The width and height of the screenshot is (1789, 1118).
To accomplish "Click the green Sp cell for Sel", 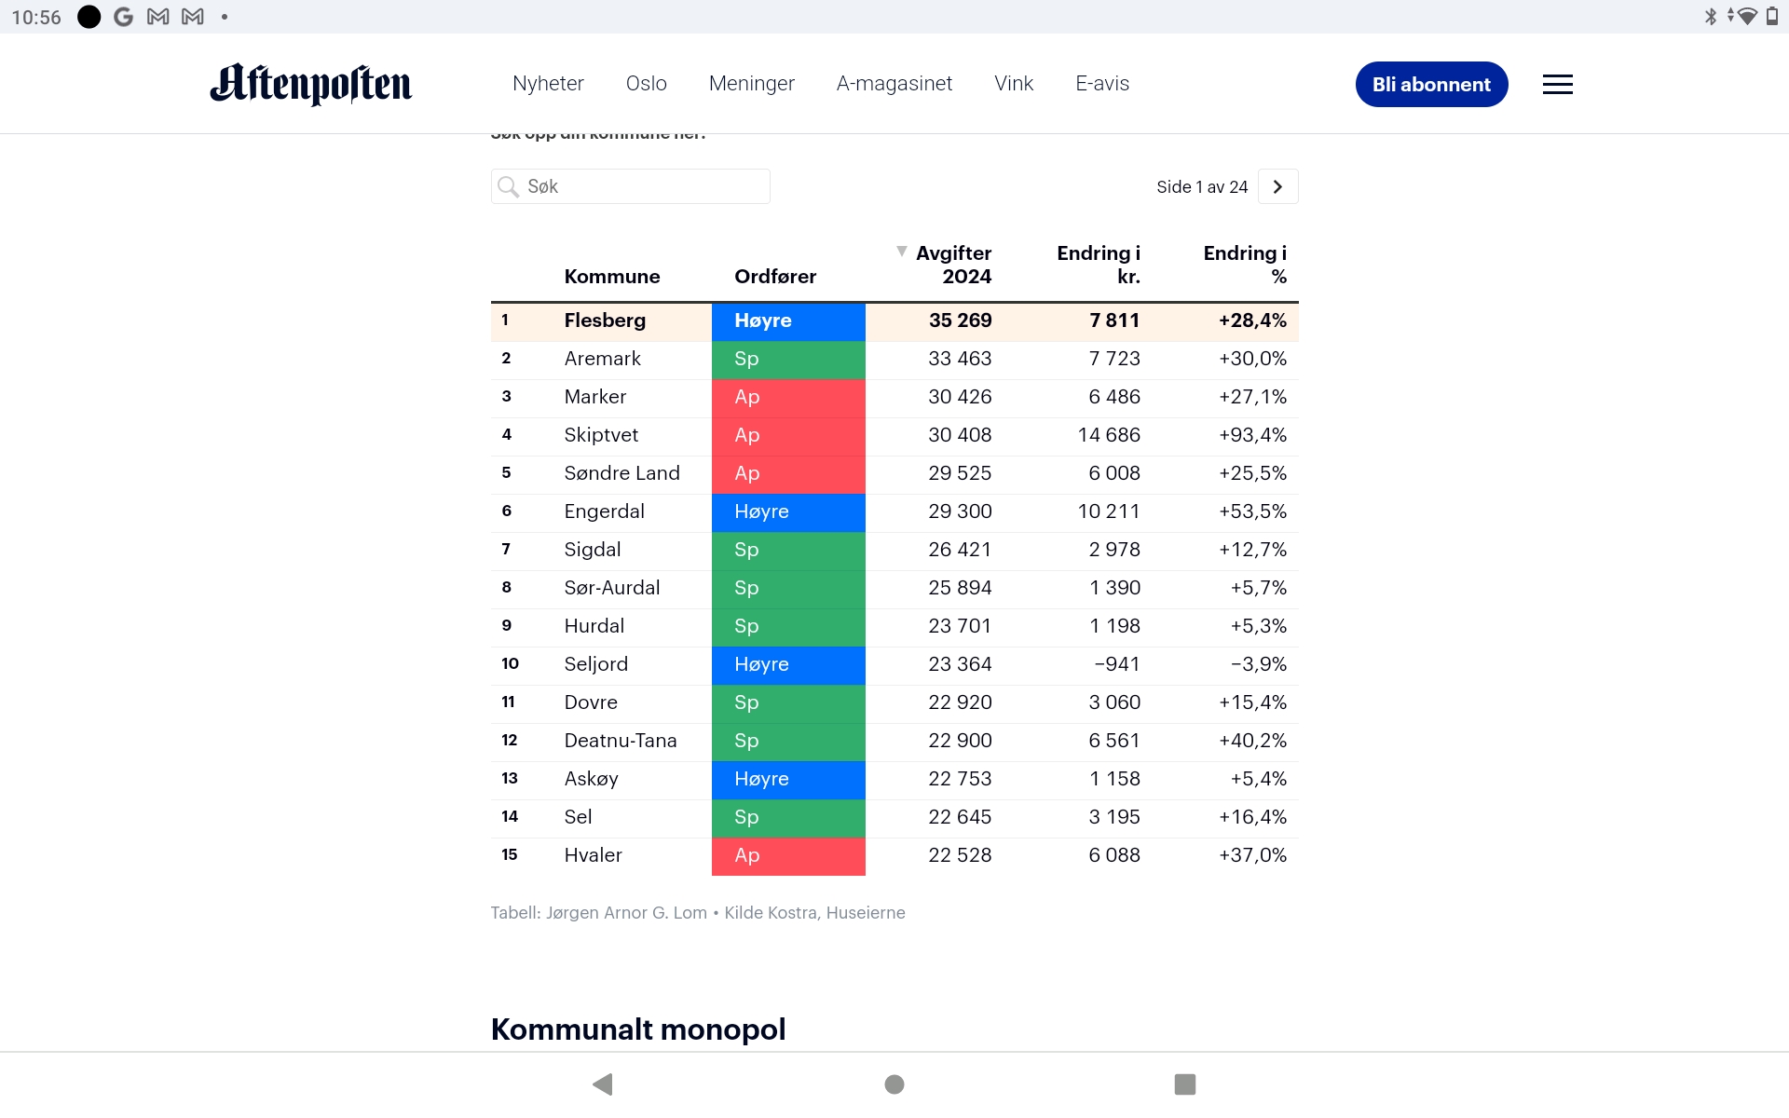I will coord(788,818).
